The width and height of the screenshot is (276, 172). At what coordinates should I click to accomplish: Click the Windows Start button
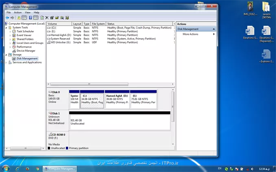[6, 169]
